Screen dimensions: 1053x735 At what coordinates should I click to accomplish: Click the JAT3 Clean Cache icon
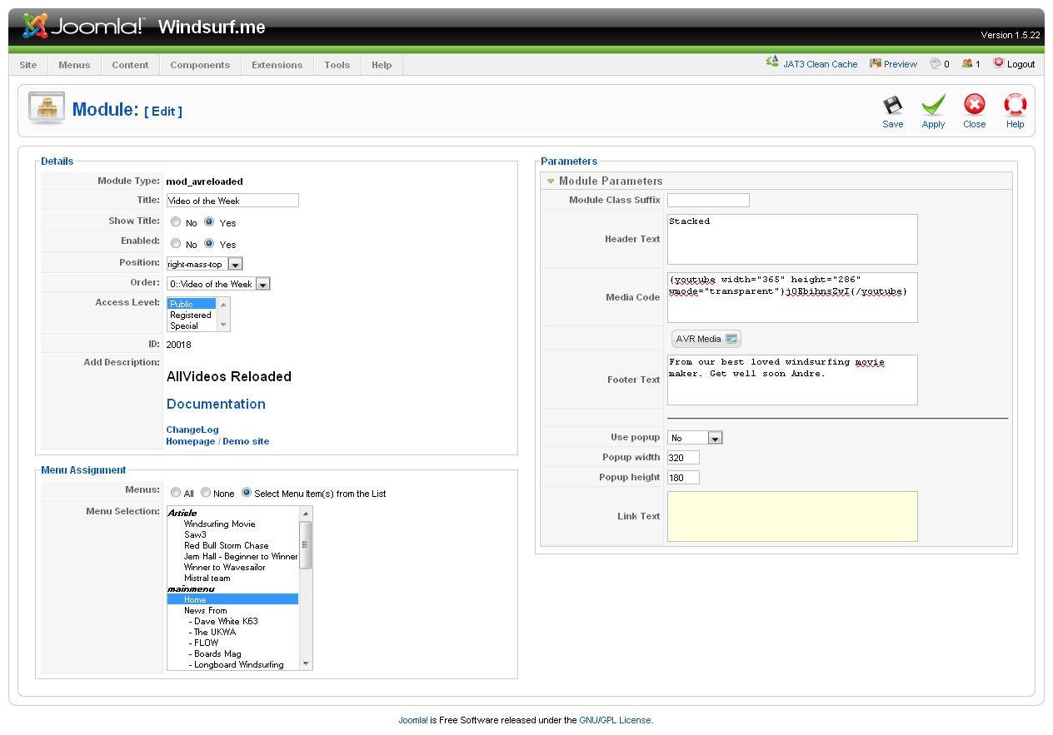[x=772, y=63]
